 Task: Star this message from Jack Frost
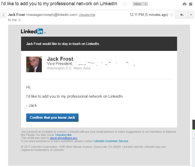172,15
